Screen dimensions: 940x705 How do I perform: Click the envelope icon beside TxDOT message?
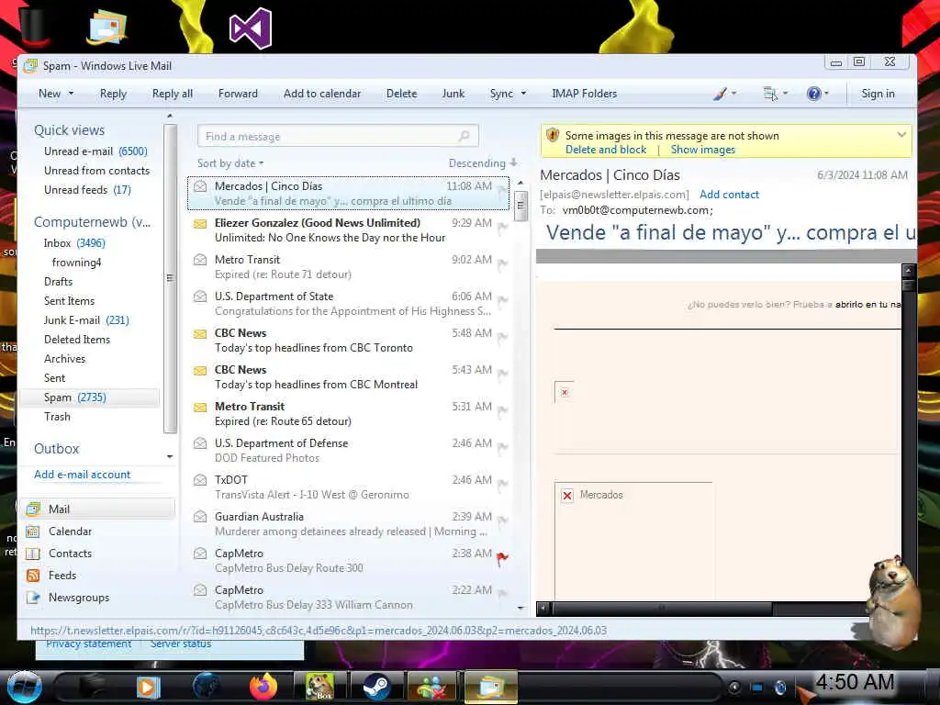point(200,479)
